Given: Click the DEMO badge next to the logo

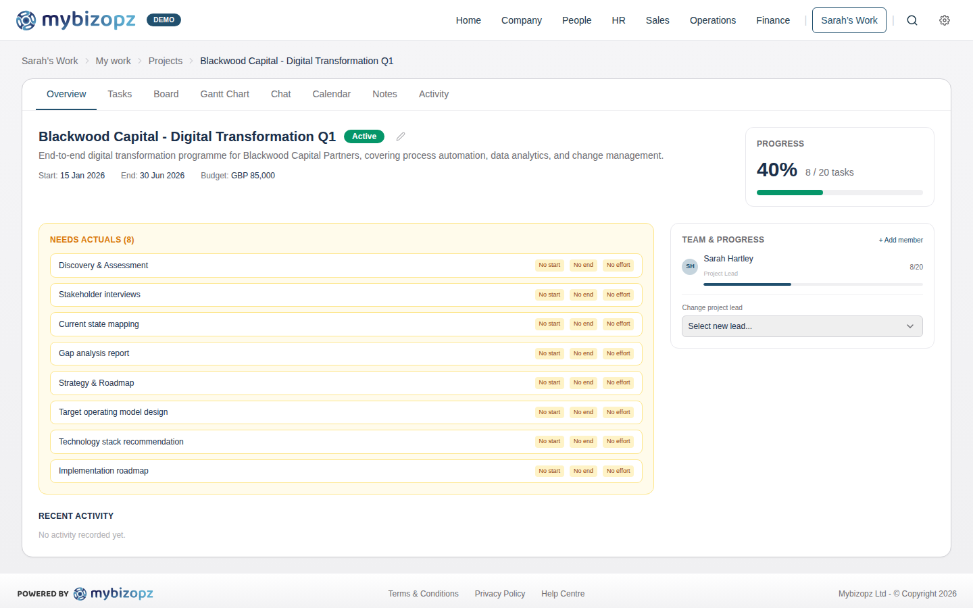Looking at the screenshot, I should (164, 20).
